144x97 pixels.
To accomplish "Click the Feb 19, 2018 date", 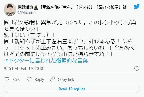I will tap(32, 69).
